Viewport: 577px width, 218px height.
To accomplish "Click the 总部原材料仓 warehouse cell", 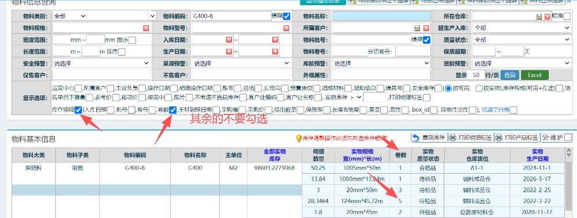I will point(477,212).
